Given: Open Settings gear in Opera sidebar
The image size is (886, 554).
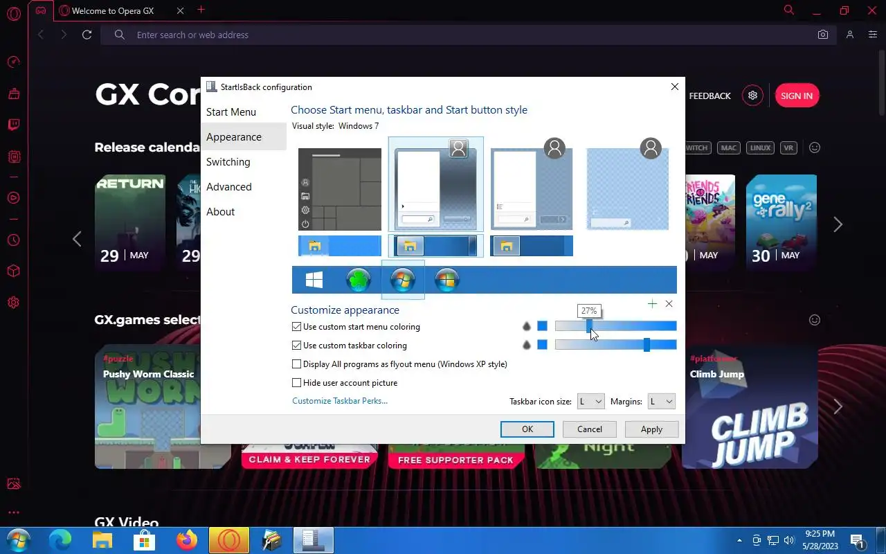Looking at the screenshot, I should (13, 303).
